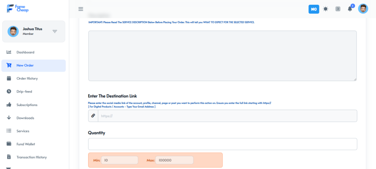Open the FameCheap logo home link

click(18, 8)
